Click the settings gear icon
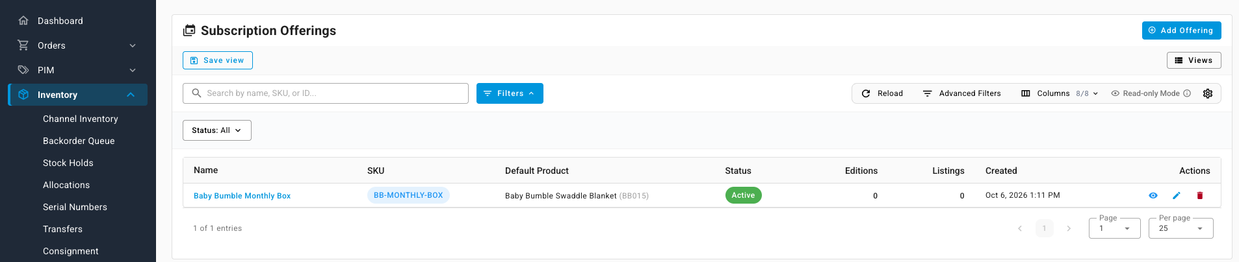The width and height of the screenshot is (1239, 262). coord(1208,93)
